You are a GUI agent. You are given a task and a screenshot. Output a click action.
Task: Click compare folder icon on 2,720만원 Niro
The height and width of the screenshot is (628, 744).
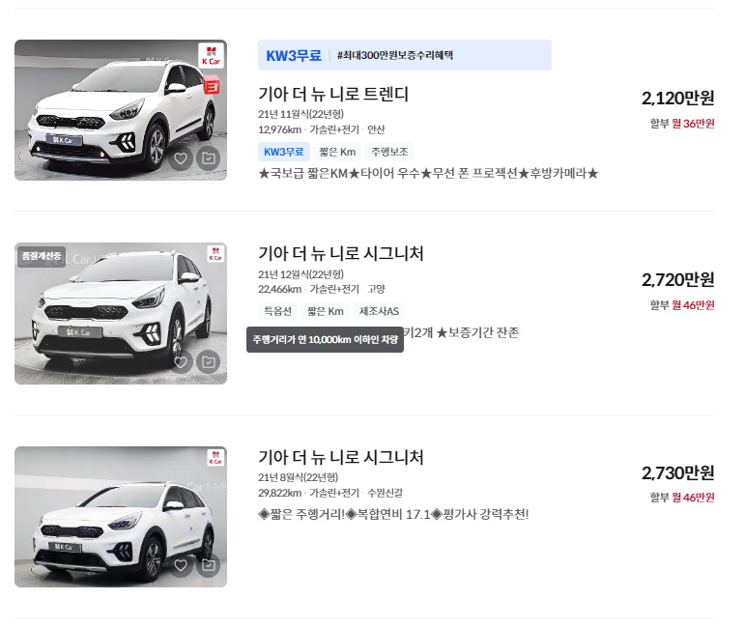(x=209, y=362)
